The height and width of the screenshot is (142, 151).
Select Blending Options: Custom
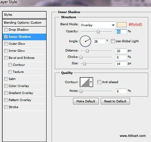click(24, 23)
